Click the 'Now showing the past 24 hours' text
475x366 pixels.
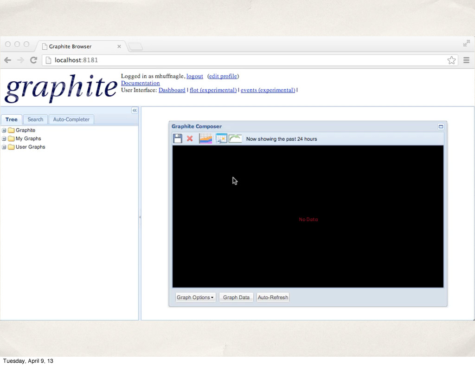pyautogui.click(x=282, y=139)
